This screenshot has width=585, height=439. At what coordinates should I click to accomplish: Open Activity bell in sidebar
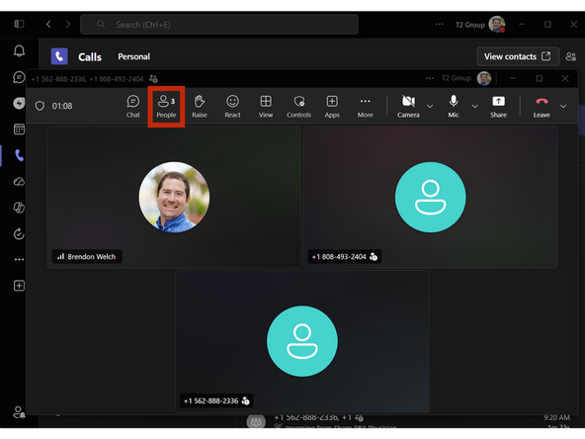click(19, 50)
